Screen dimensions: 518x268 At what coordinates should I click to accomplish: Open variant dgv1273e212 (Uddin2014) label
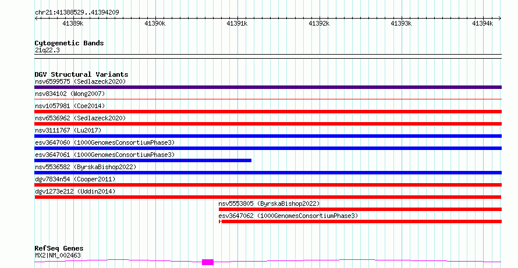[x=75, y=191]
